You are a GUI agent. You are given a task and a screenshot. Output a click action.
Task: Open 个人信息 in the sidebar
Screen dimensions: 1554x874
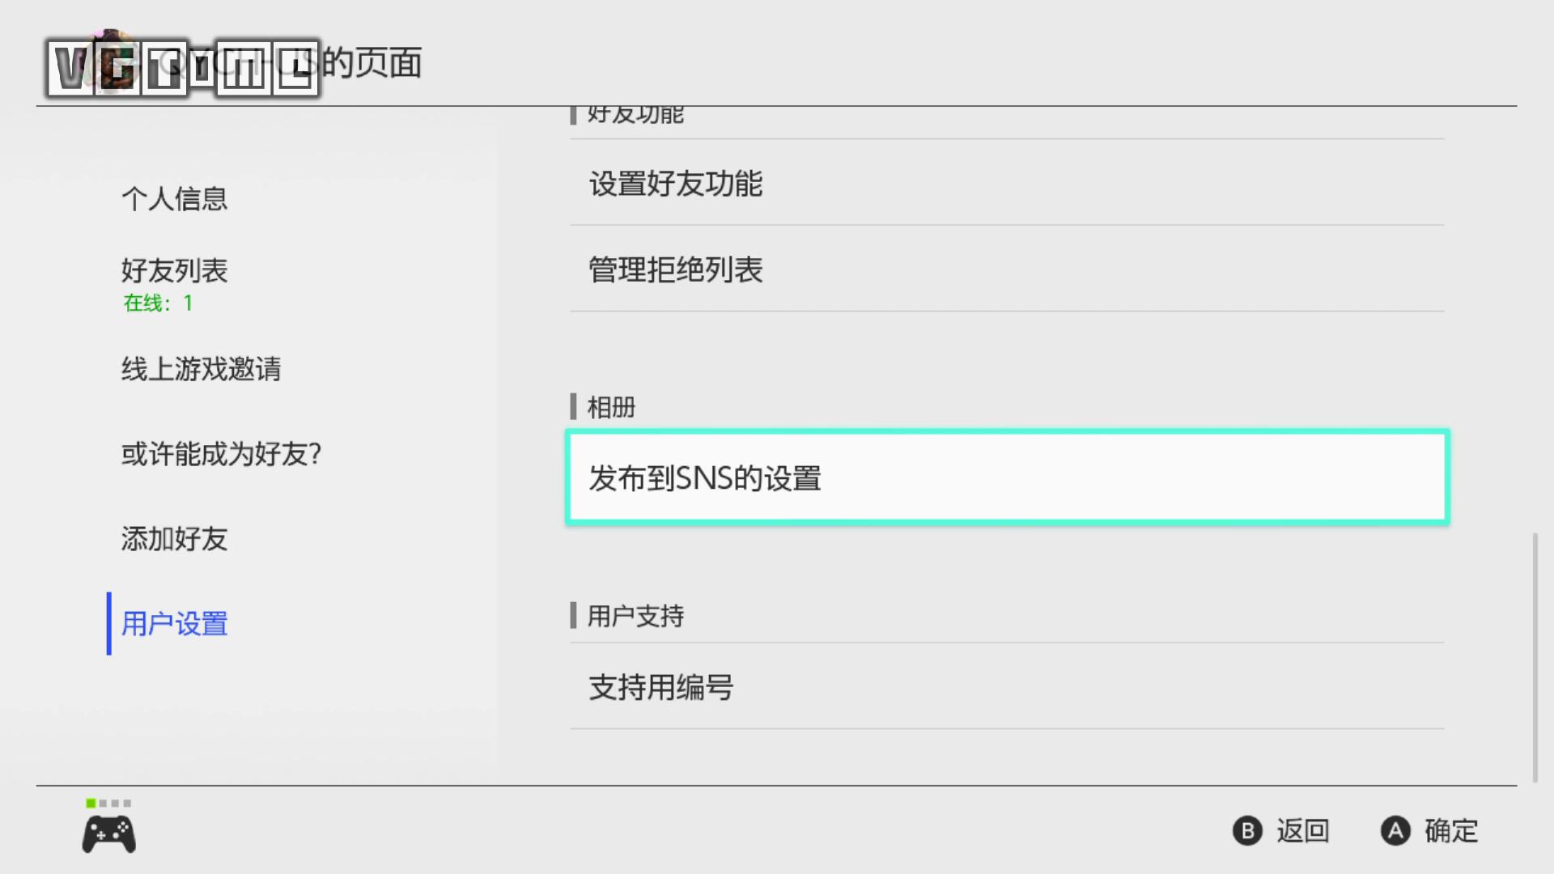[175, 199]
